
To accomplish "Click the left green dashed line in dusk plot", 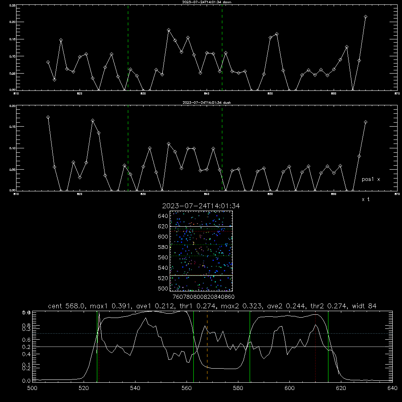I will click(128, 148).
